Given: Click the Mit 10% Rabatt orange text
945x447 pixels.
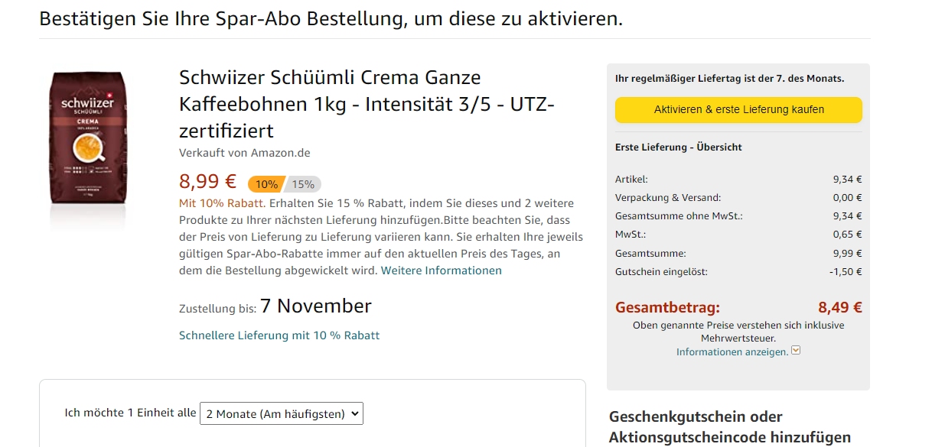Looking at the screenshot, I should [222, 203].
